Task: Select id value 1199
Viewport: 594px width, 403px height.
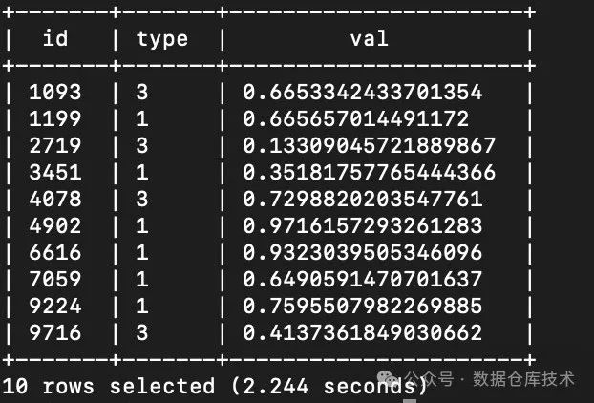Action: [x=55, y=118]
